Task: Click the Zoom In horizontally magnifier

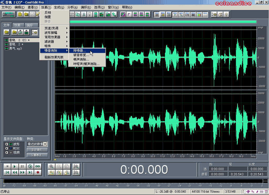Action: pos(52,166)
